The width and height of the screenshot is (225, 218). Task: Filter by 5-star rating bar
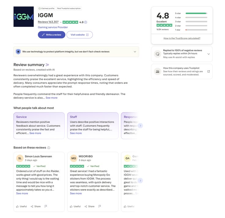coord(196,13)
